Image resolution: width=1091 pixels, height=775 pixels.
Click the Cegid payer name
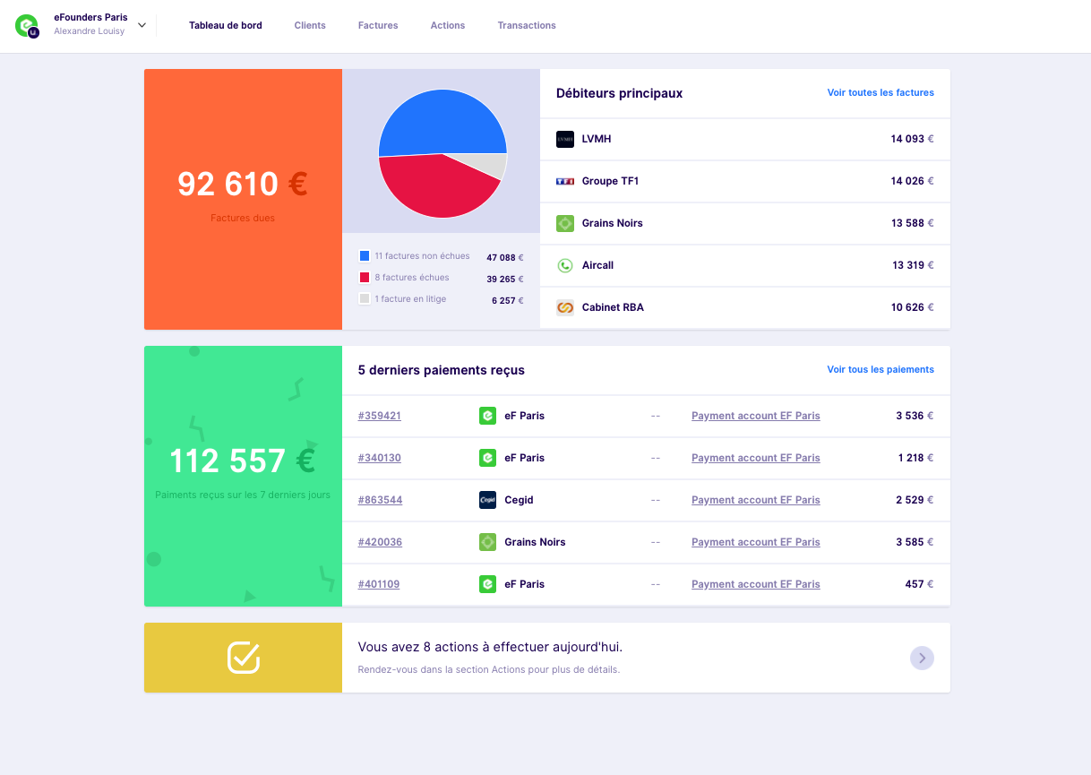519,500
